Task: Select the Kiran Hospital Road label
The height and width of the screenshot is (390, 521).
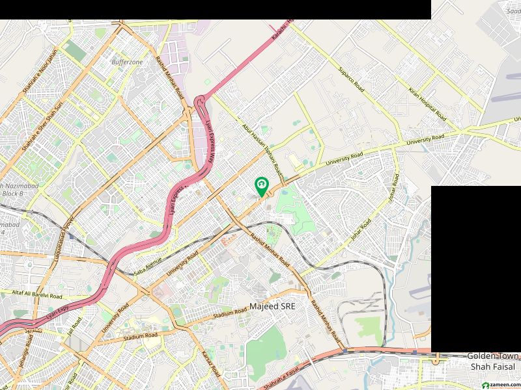Action: point(427,104)
